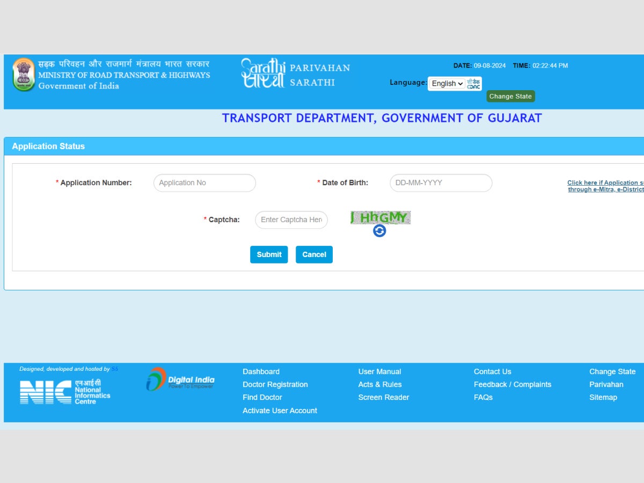
Task: Click the Date of Birth field
Action: 441,182
